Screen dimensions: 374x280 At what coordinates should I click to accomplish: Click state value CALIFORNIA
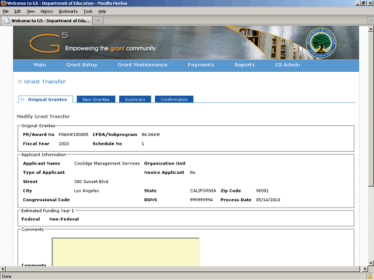[203, 191]
